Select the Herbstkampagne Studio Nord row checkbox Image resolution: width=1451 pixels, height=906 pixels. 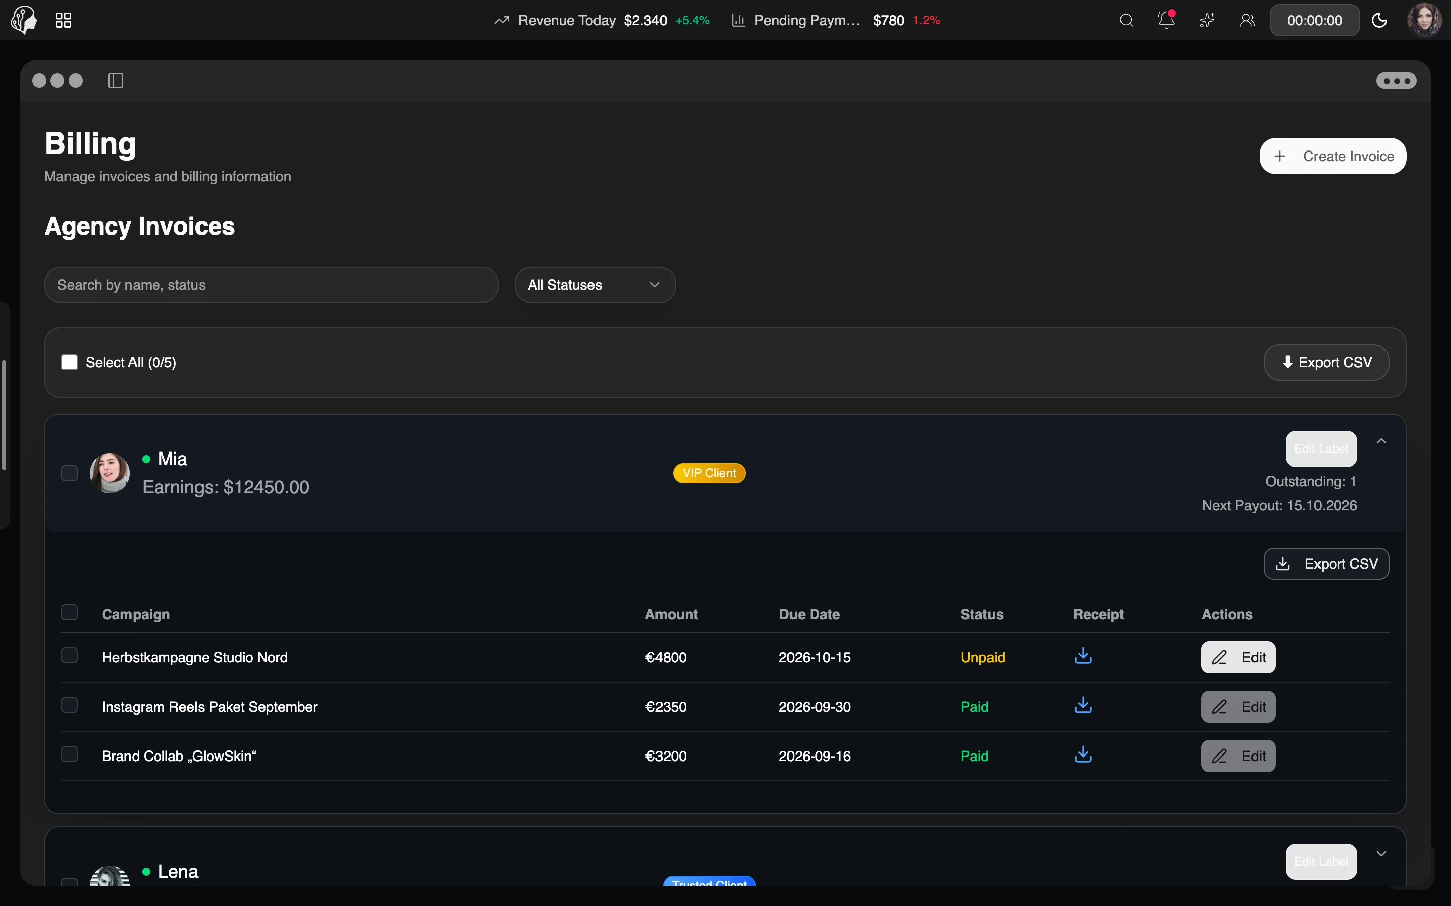pyautogui.click(x=70, y=655)
